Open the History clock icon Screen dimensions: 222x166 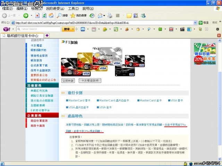(92, 16)
